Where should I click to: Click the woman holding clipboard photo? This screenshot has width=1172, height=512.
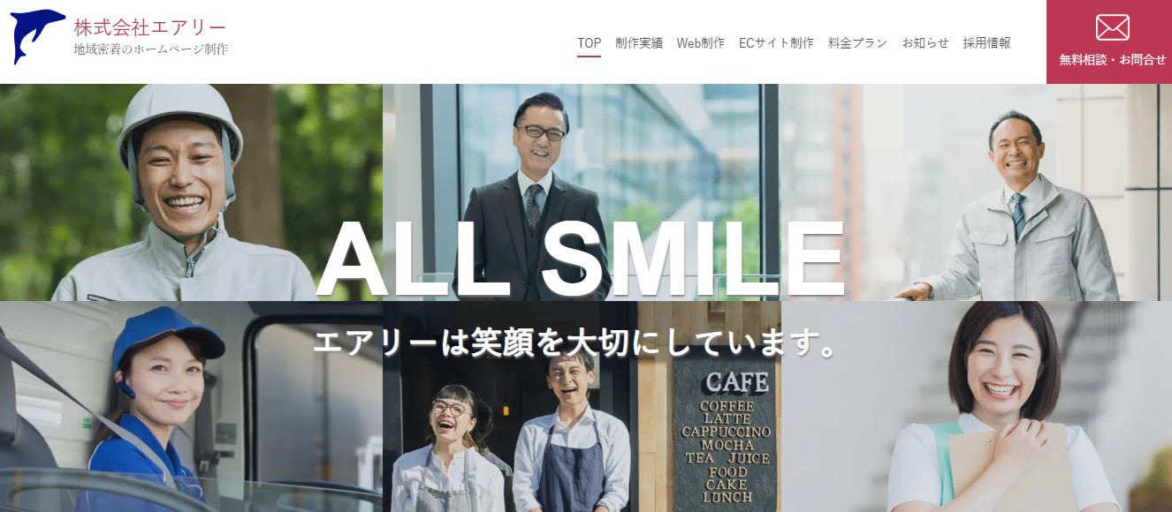[976, 406]
